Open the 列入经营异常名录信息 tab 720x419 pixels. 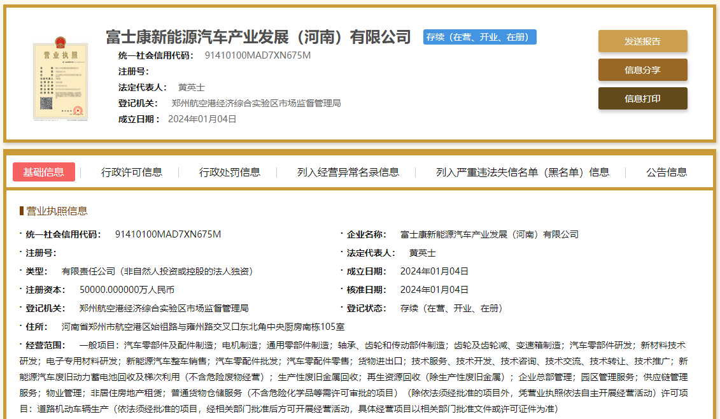pyautogui.click(x=348, y=172)
